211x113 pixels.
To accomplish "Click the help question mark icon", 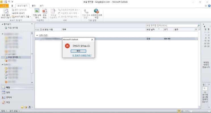I will 209,6.
